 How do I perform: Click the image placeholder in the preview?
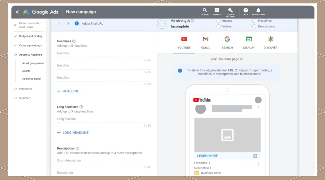tap(227, 135)
